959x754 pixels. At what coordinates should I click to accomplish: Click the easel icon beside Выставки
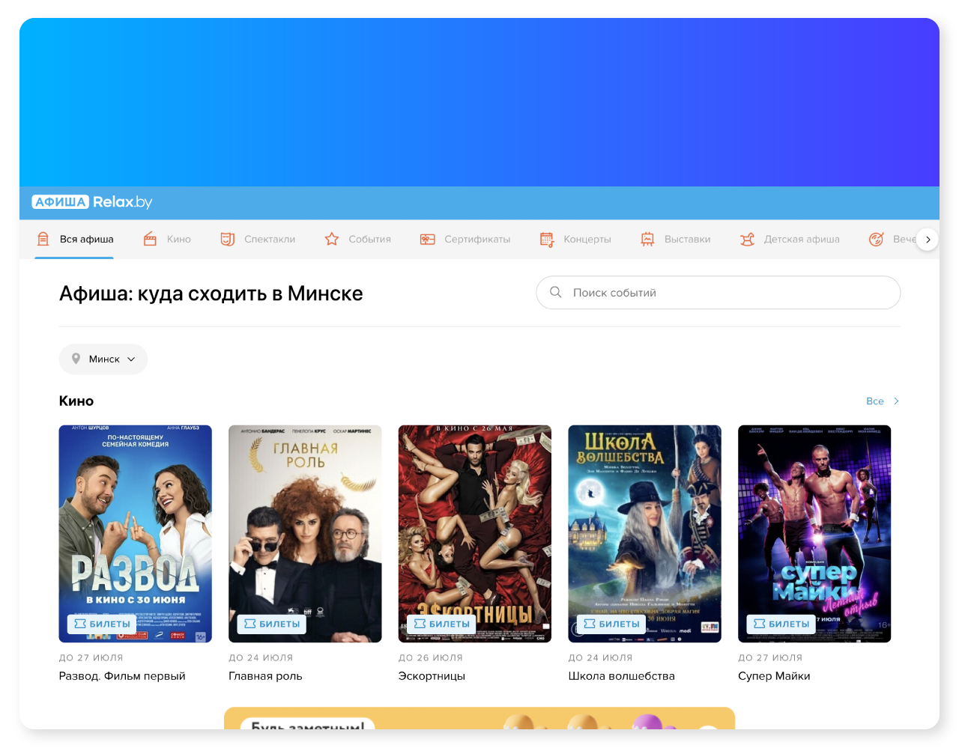[648, 239]
